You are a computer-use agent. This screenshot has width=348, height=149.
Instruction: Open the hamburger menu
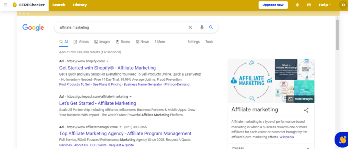tap(5, 5)
